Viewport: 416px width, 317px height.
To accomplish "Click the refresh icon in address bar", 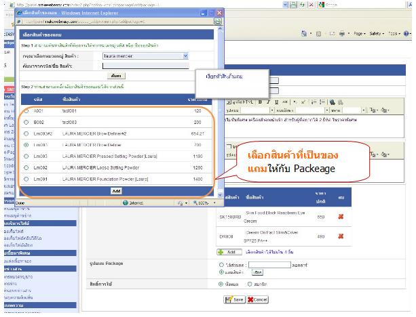I will point(302,5).
